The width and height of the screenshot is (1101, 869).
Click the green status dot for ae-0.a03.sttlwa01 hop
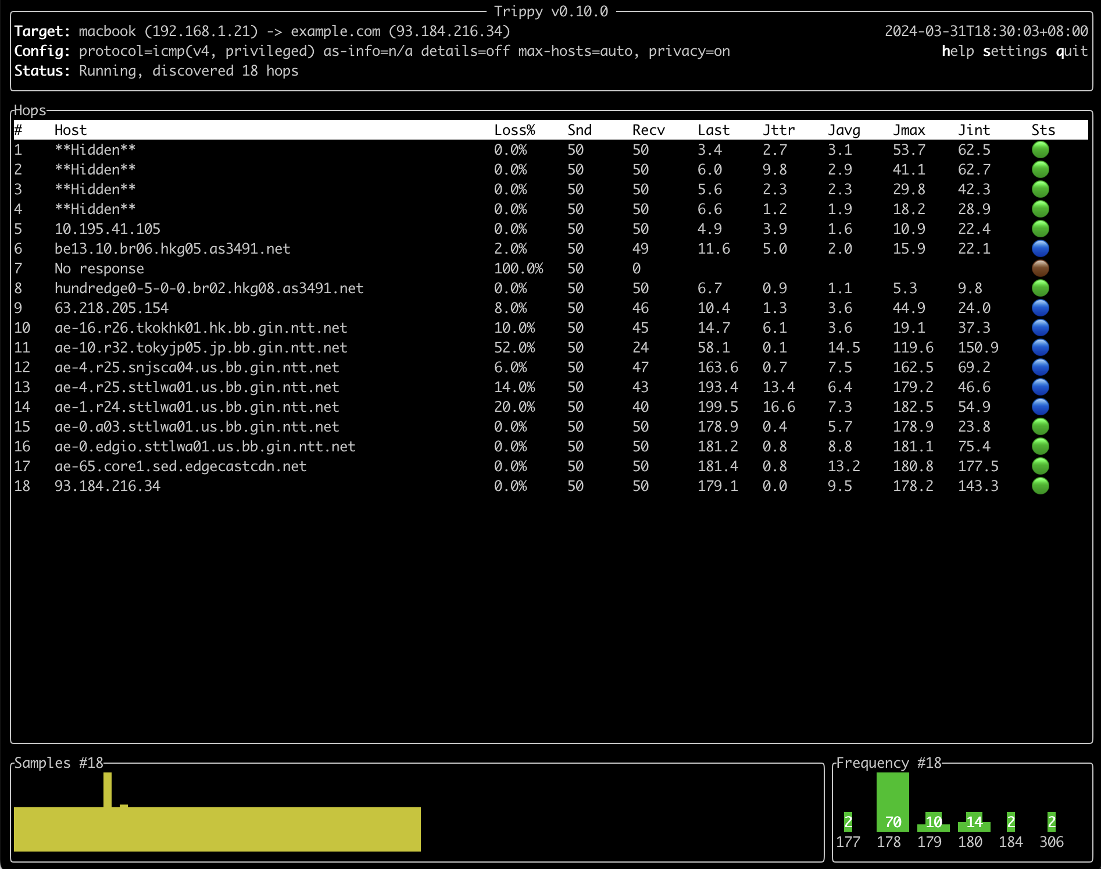click(x=1040, y=427)
